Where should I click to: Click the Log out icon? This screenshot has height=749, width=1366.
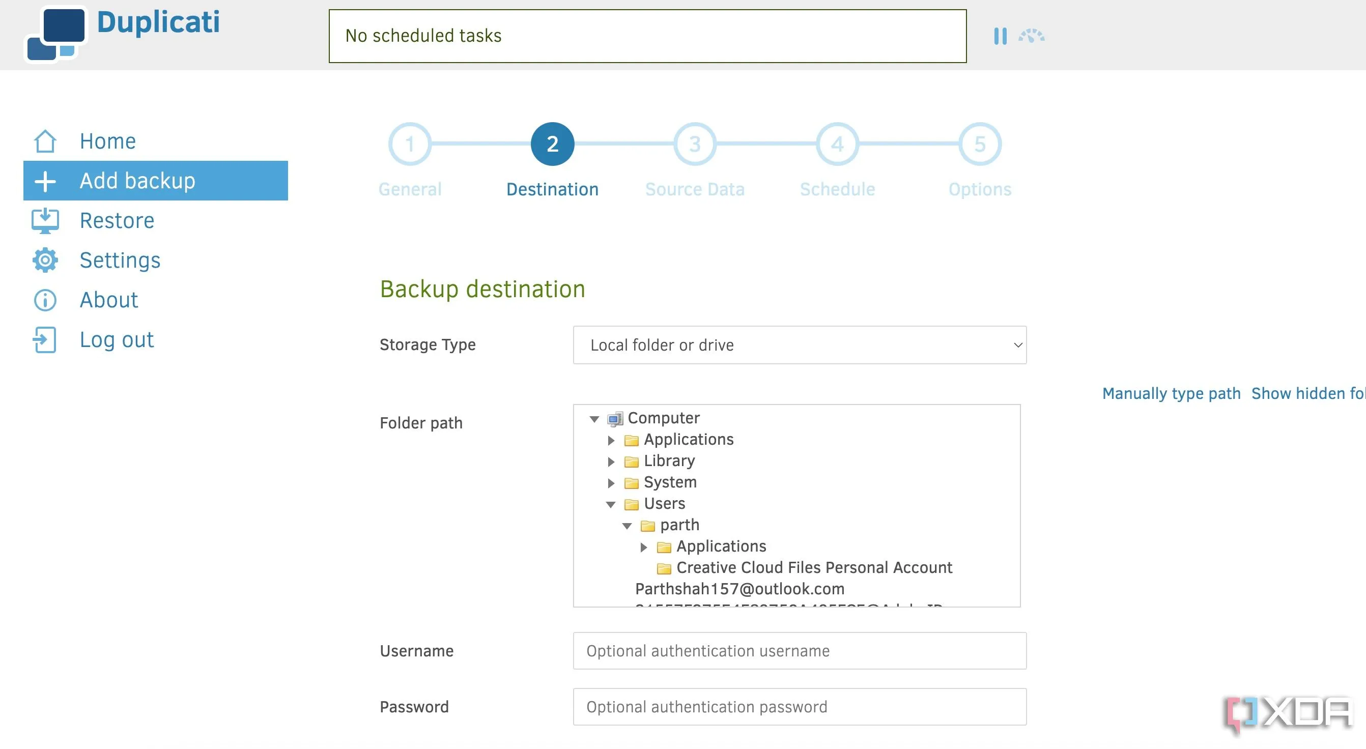tap(45, 340)
